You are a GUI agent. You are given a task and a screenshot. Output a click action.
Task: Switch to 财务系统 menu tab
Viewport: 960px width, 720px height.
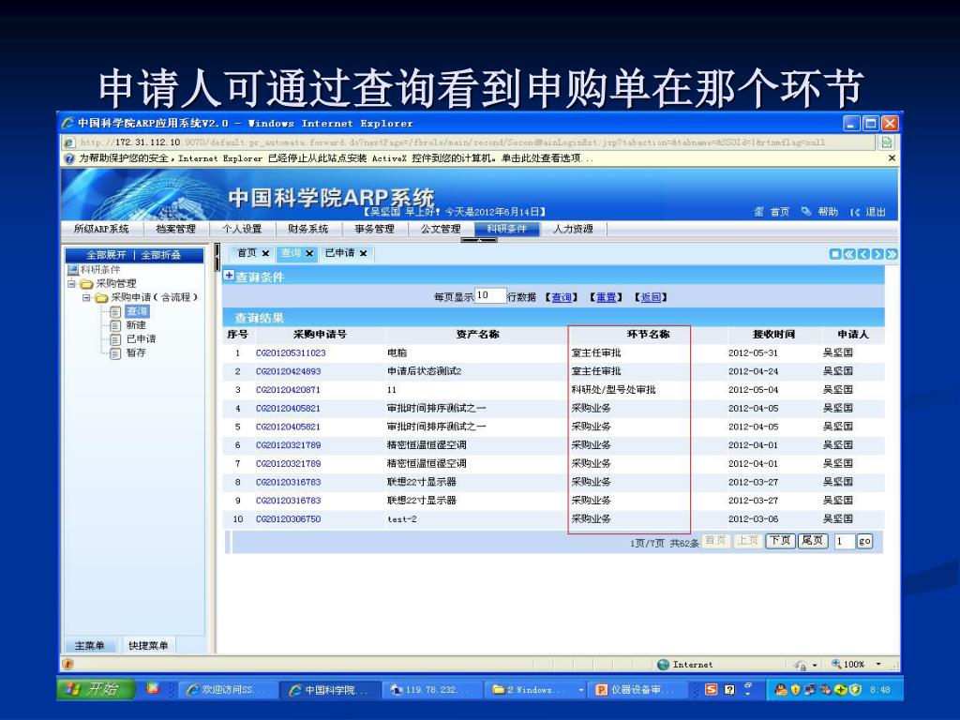coord(307,229)
